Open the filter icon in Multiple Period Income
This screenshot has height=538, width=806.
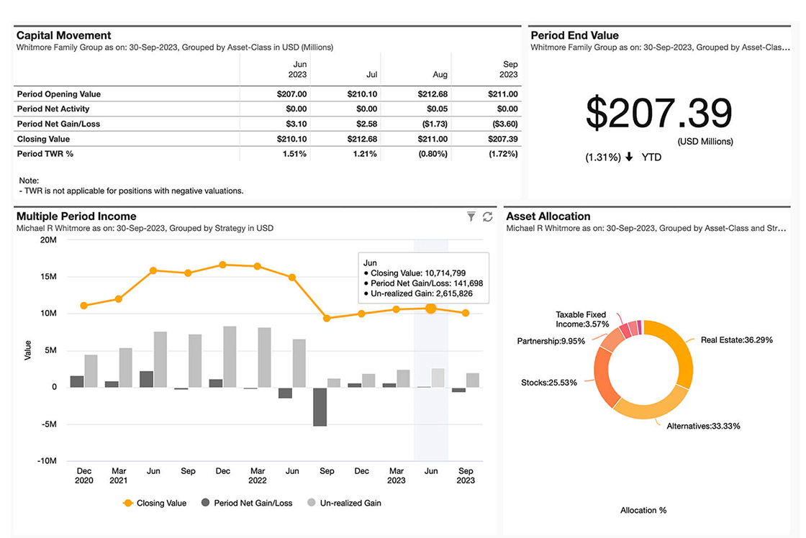pyautogui.click(x=471, y=216)
